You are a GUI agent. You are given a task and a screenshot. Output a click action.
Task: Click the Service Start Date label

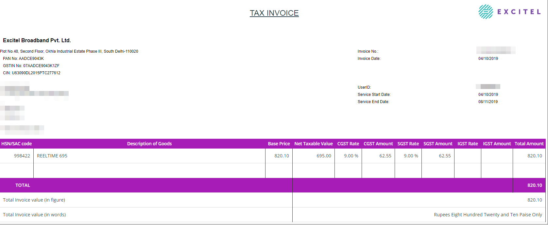click(374, 95)
